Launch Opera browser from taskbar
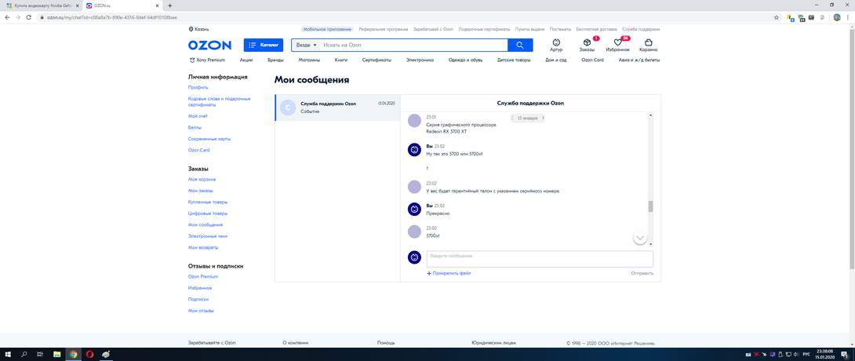Screen dimensions: 855x361 (89, 355)
